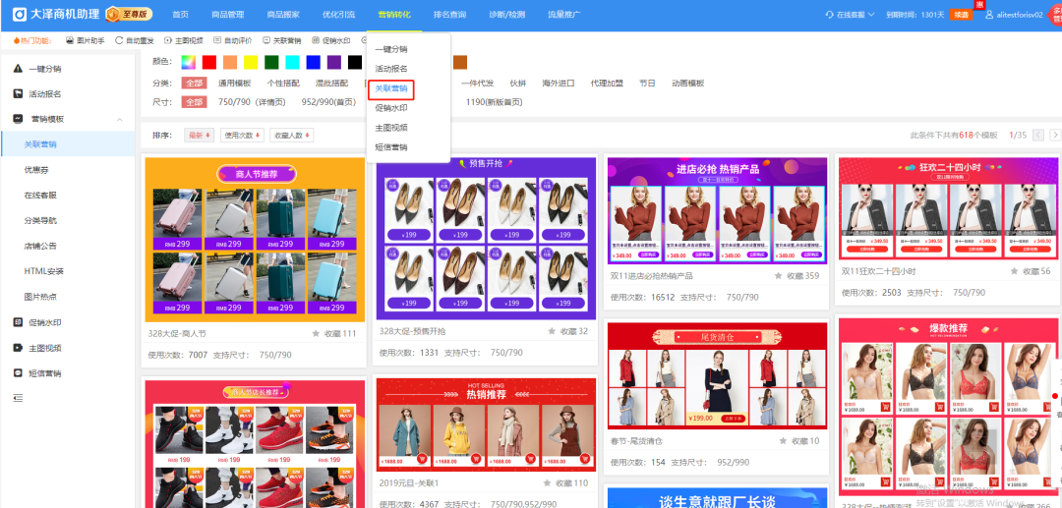The width and height of the screenshot is (1062, 508).
Task: Open HTML安装 in the sidebar
Action: [x=43, y=271]
